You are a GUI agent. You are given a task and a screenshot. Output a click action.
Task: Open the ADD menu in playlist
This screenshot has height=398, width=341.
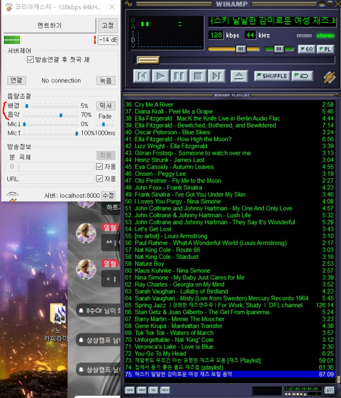pos(130,390)
